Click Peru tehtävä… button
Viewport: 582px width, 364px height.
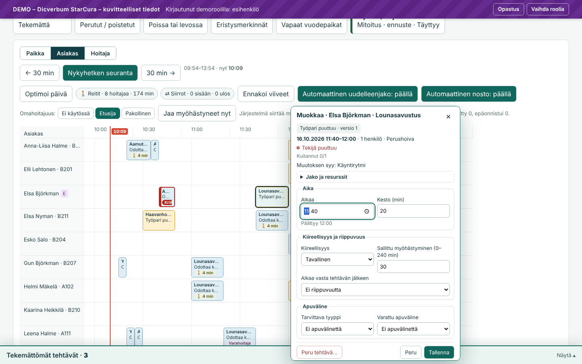[x=319, y=352]
